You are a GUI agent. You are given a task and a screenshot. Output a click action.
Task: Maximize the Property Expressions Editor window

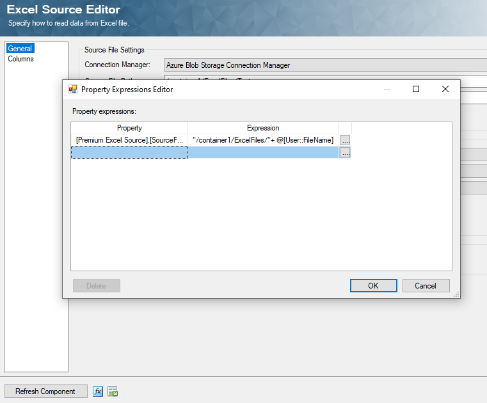[x=416, y=89]
